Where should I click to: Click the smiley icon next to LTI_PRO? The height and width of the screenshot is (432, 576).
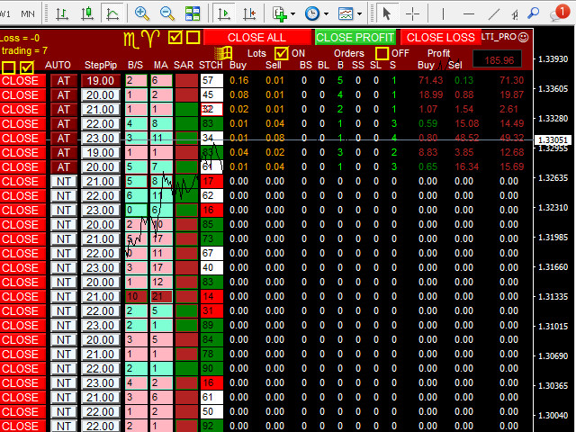[x=523, y=37]
